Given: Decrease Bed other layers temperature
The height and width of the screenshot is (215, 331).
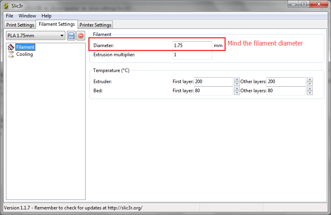Looking at the screenshot, I should [x=310, y=93].
